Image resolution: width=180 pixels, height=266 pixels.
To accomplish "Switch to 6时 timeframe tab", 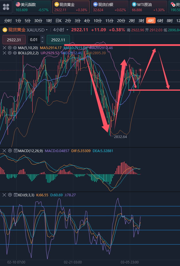I will pyautogui.click(x=160, y=21).
